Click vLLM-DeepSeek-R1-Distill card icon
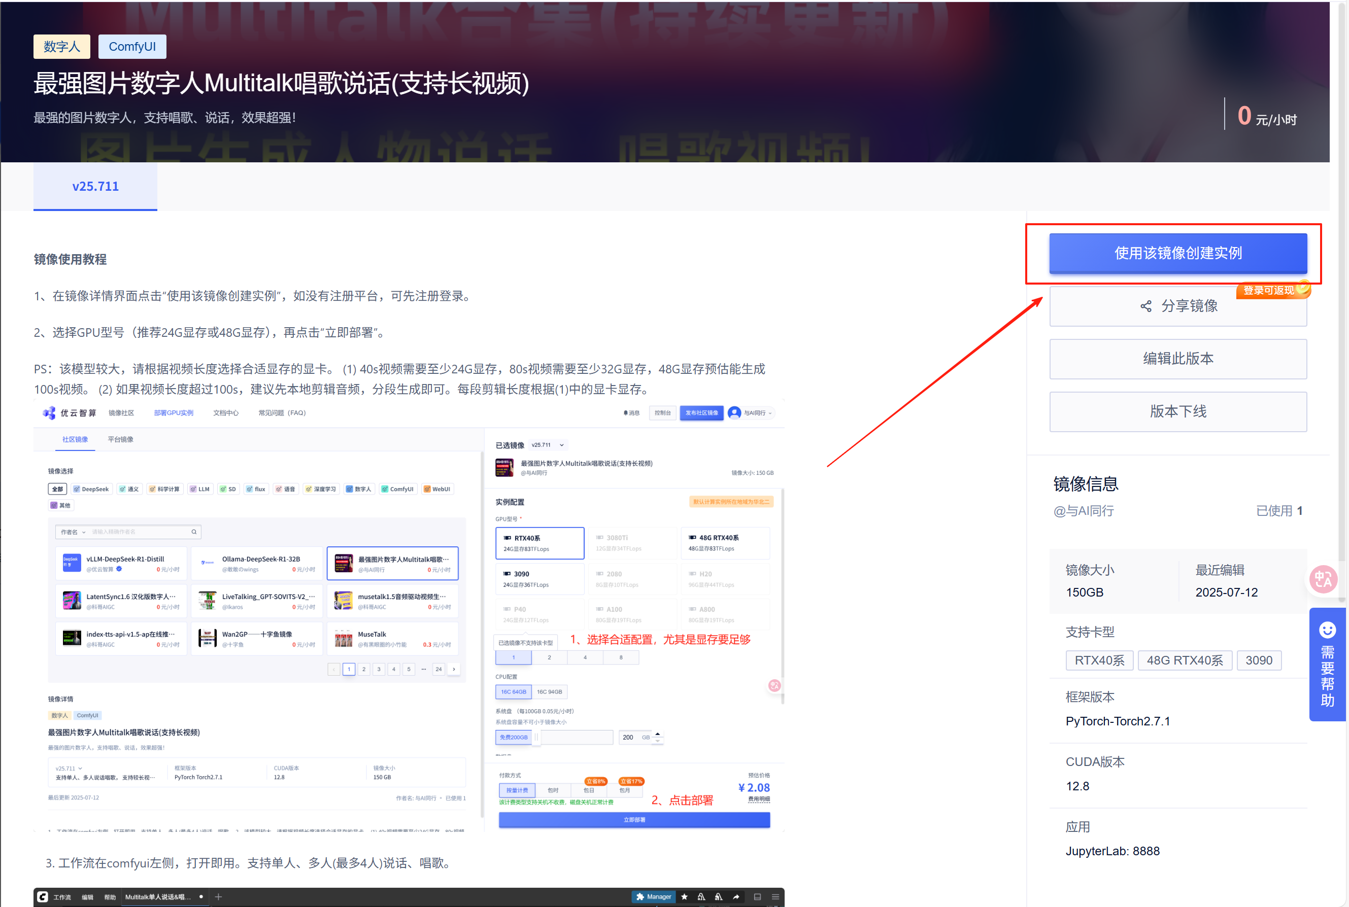The image size is (1349, 907). [71, 563]
